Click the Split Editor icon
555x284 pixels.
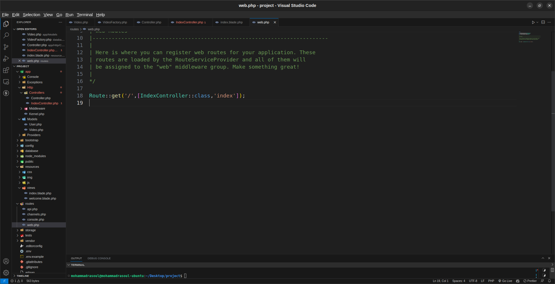543,22
